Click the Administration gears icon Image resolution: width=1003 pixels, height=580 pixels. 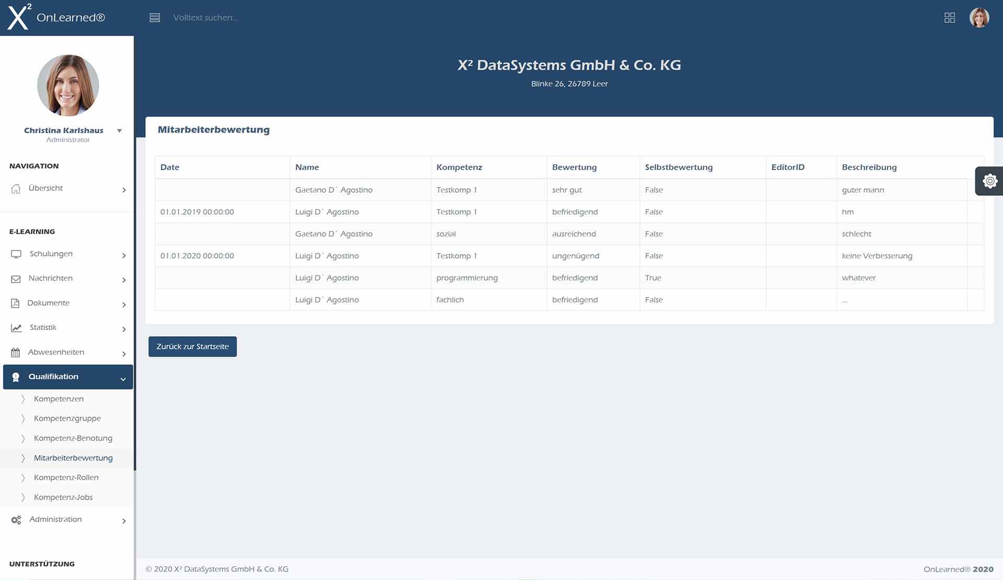tap(16, 520)
